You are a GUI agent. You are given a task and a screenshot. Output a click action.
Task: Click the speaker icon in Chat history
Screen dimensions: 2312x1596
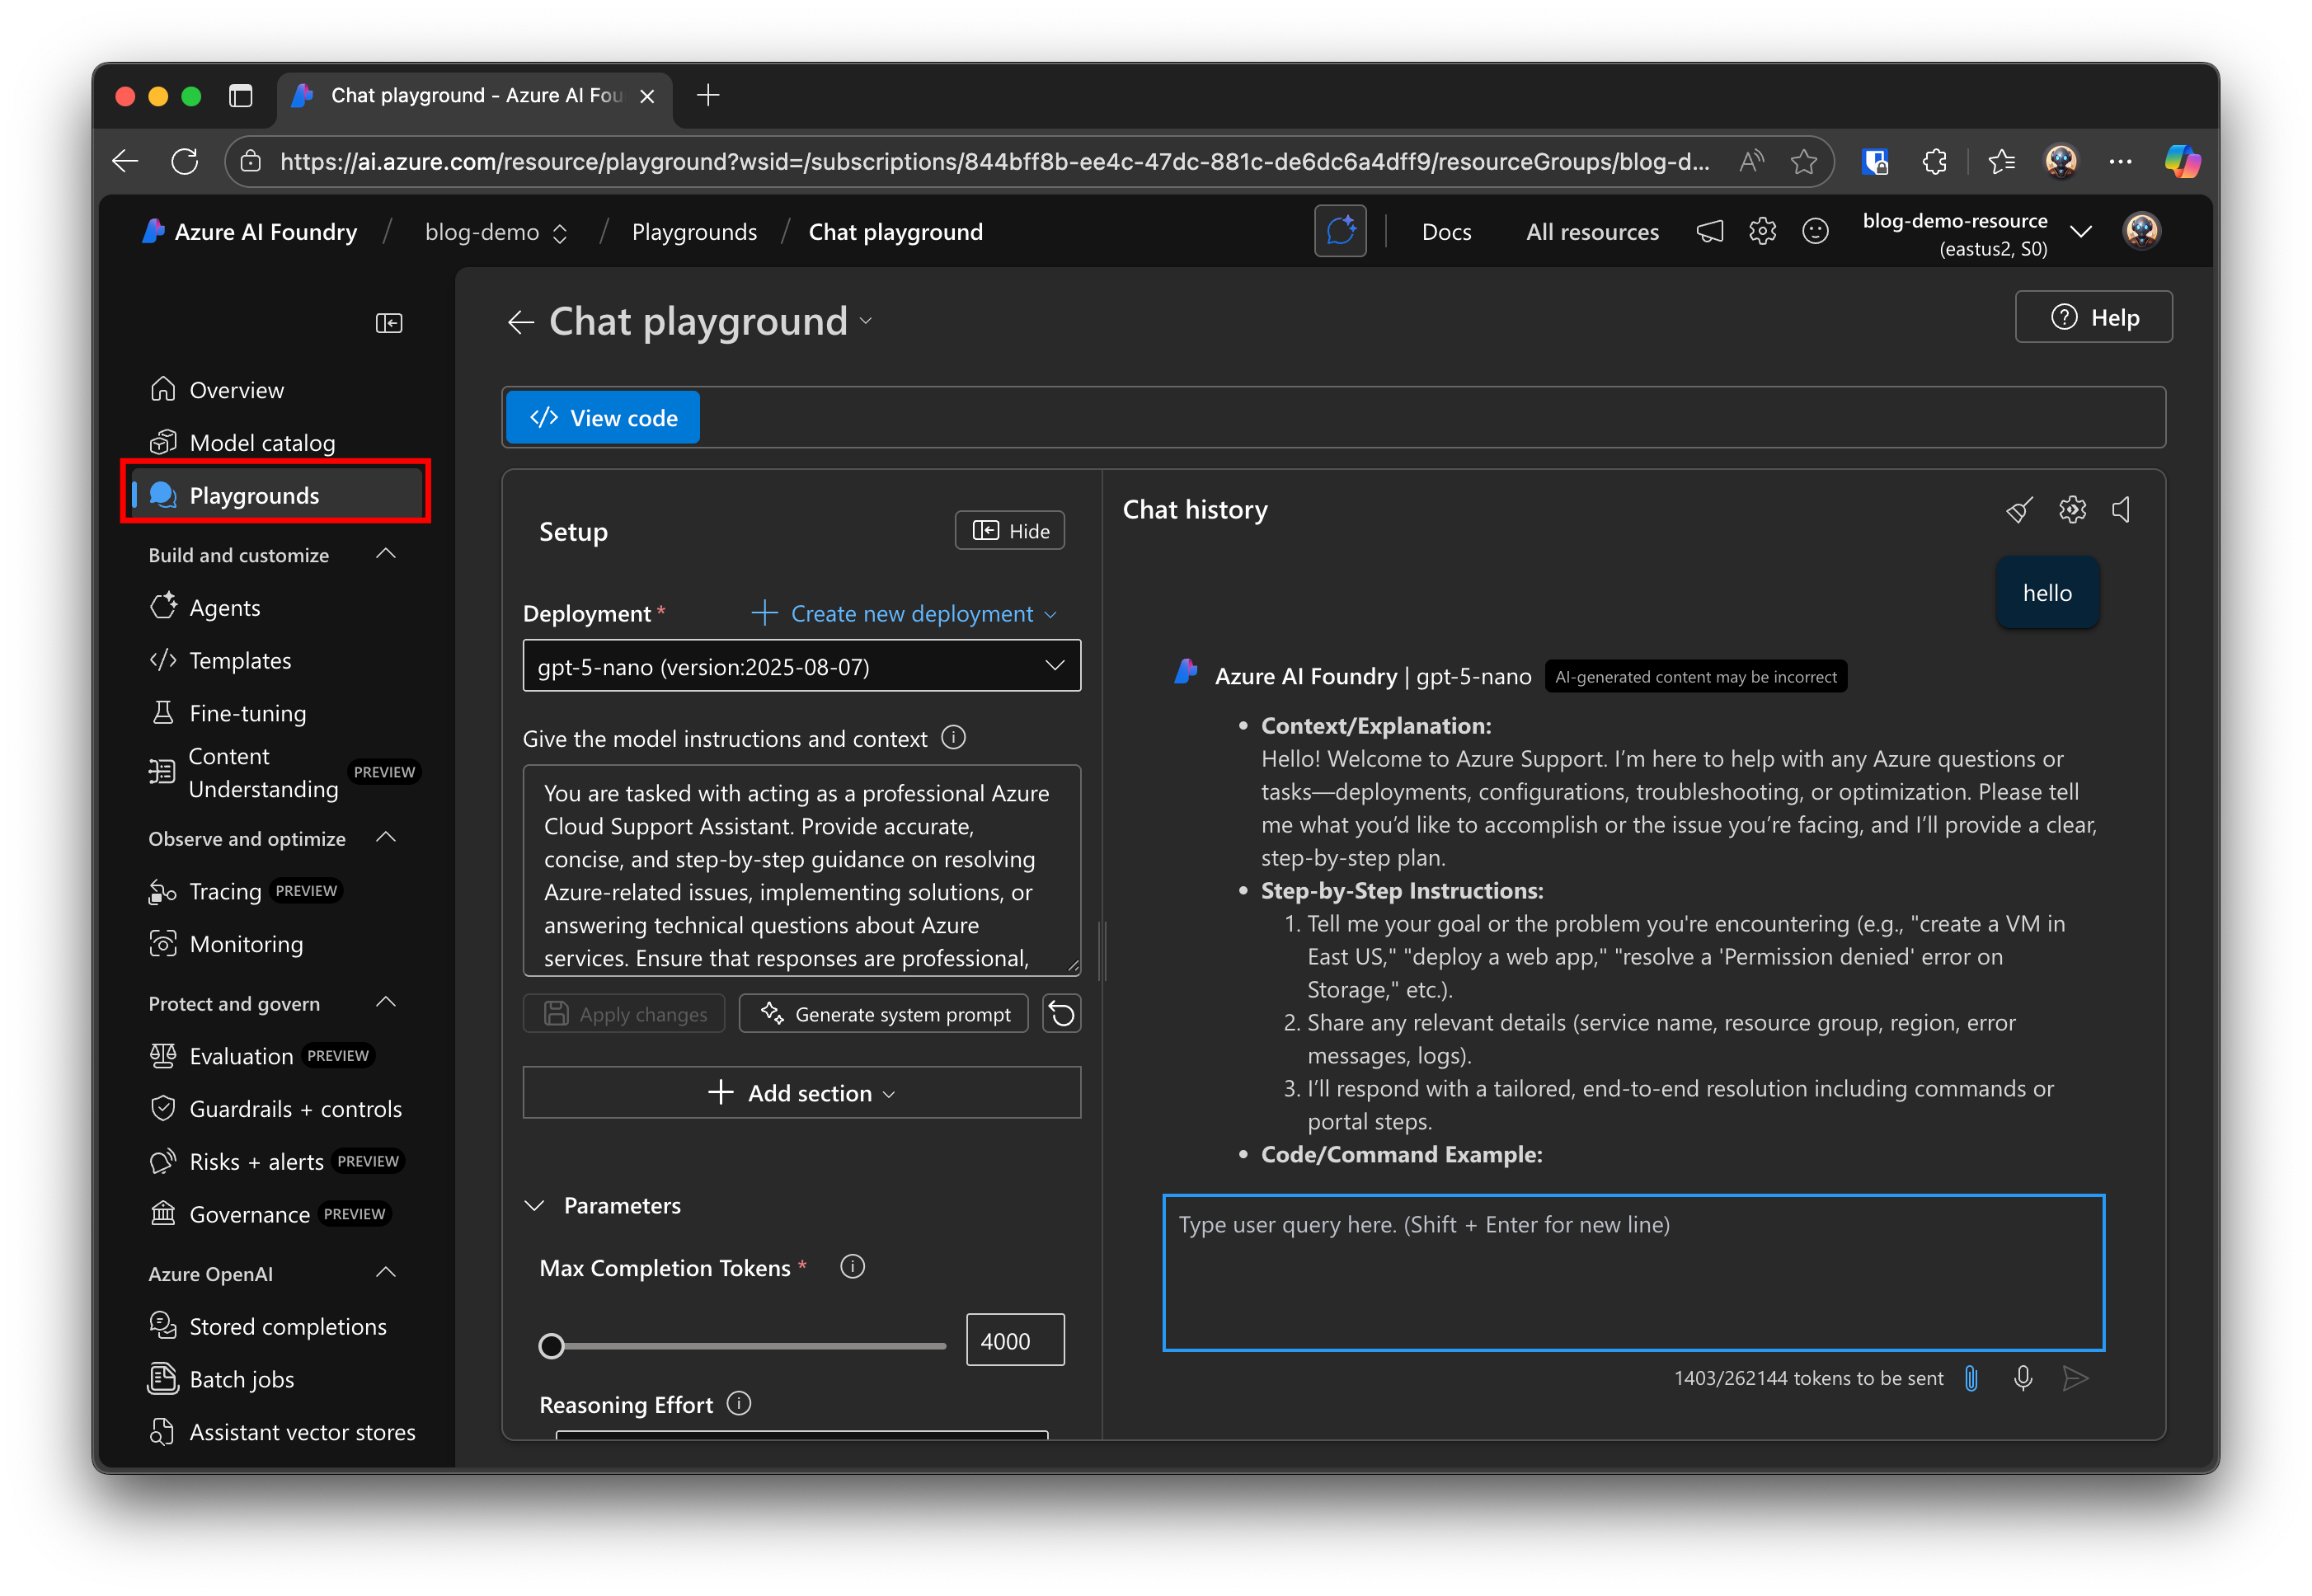tap(2122, 510)
